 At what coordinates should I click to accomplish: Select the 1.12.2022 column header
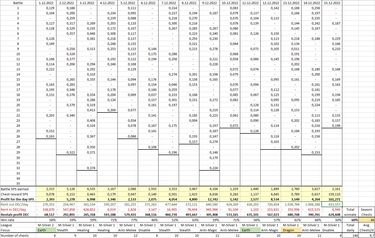(x=46, y=3)
